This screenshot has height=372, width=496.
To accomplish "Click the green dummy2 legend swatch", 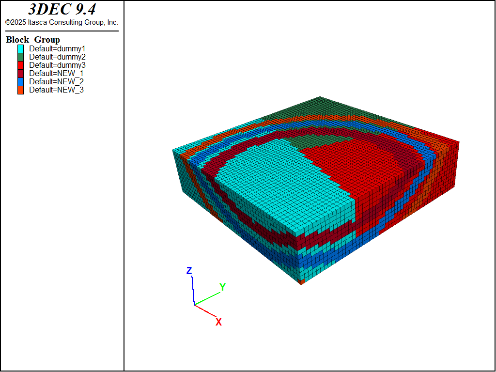I will tap(20, 57).
